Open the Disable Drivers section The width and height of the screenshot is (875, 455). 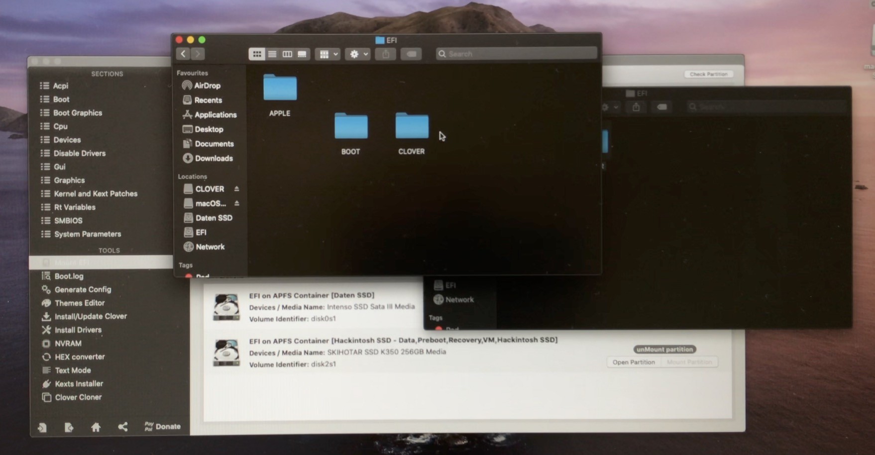coord(73,153)
